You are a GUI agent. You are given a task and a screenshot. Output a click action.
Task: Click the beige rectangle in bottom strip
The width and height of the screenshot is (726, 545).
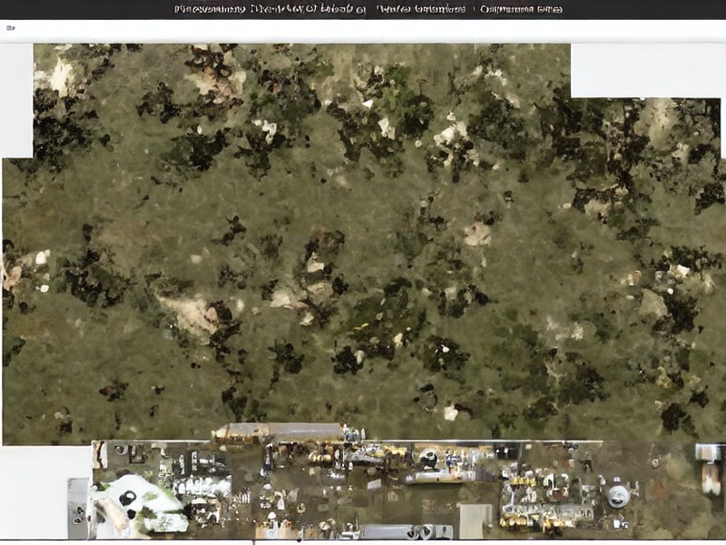coord(475,520)
